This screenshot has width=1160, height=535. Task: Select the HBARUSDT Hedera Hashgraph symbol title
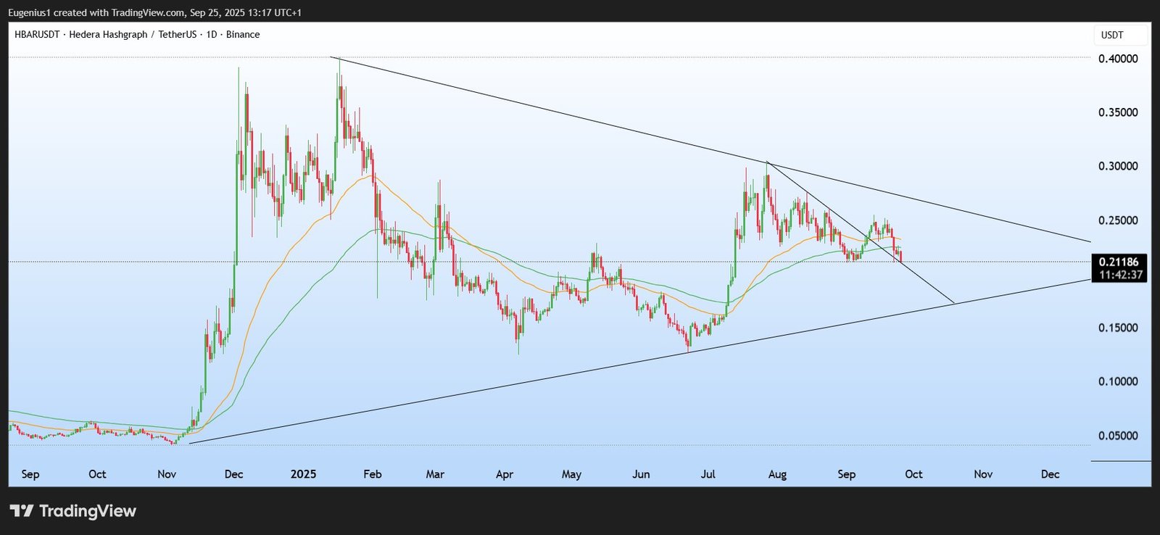tap(137, 34)
